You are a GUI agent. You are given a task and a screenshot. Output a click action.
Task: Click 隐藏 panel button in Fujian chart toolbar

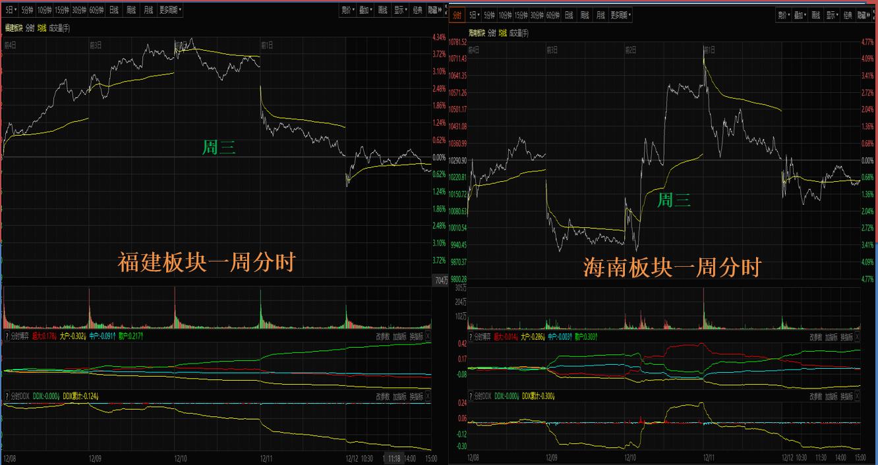434,11
